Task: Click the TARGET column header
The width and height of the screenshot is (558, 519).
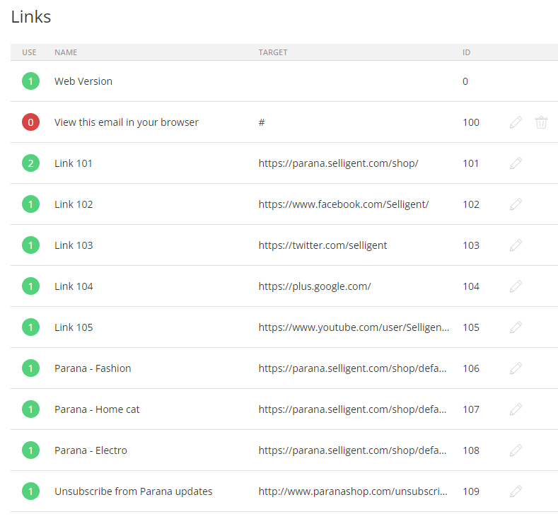Action: (273, 52)
